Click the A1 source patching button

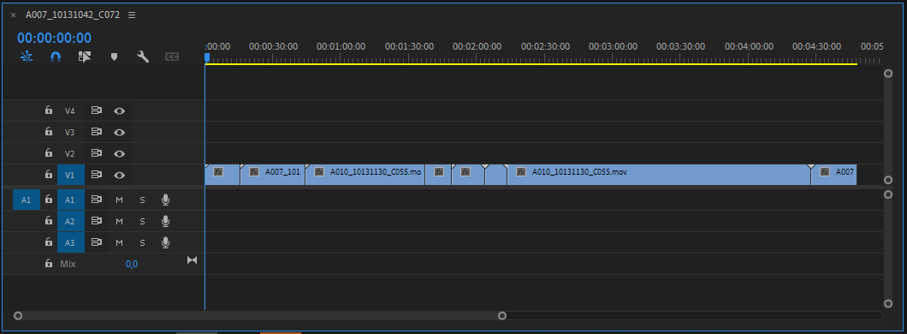(26, 200)
